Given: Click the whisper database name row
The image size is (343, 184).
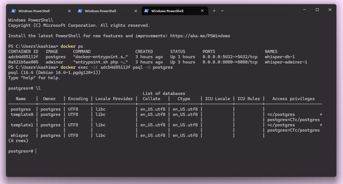Looking at the screenshot, I should coord(19,135).
